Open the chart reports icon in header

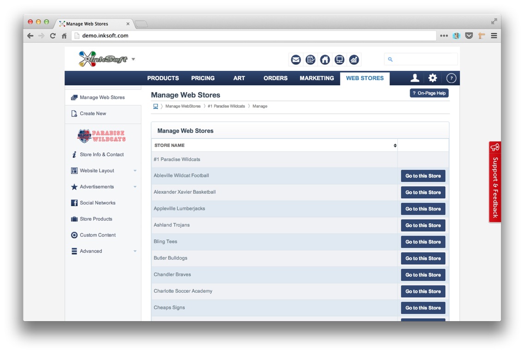[x=354, y=60]
